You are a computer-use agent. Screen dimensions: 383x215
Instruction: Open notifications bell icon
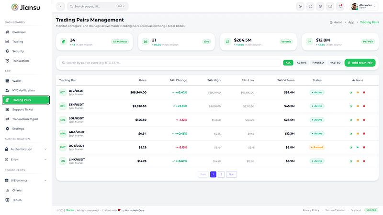(x=340, y=6)
